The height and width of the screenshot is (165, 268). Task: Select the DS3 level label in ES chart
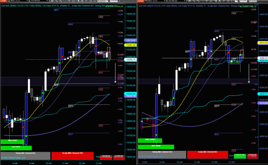(x=234, y=151)
